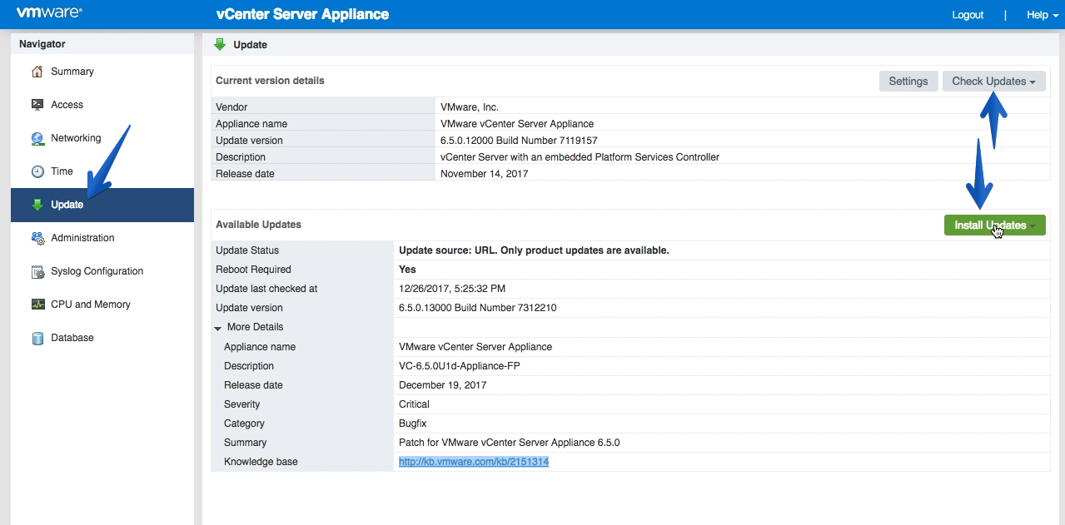Image resolution: width=1065 pixels, height=525 pixels.
Task: Click the CPU and Memory monitor icon
Action: tap(37, 305)
